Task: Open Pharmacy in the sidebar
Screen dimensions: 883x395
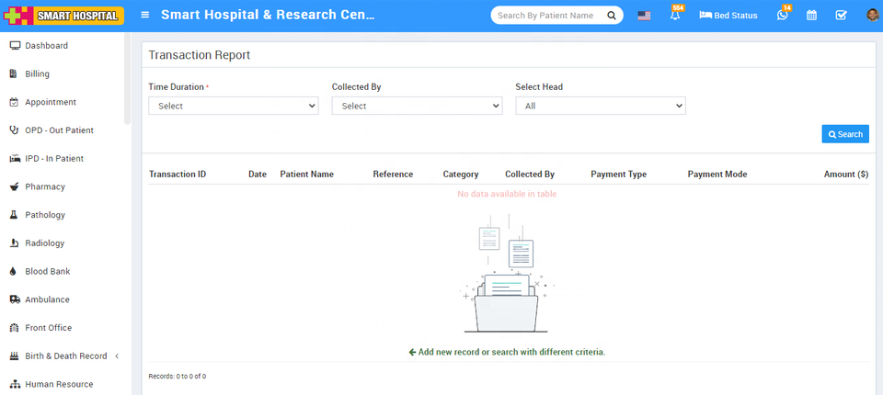Action: [x=45, y=186]
